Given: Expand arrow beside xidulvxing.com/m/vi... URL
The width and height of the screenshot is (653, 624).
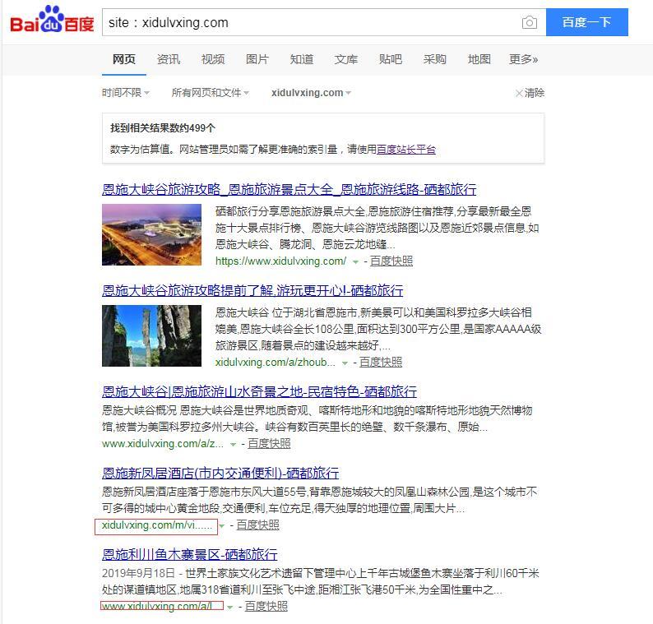Looking at the screenshot, I should pyautogui.click(x=222, y=526).
